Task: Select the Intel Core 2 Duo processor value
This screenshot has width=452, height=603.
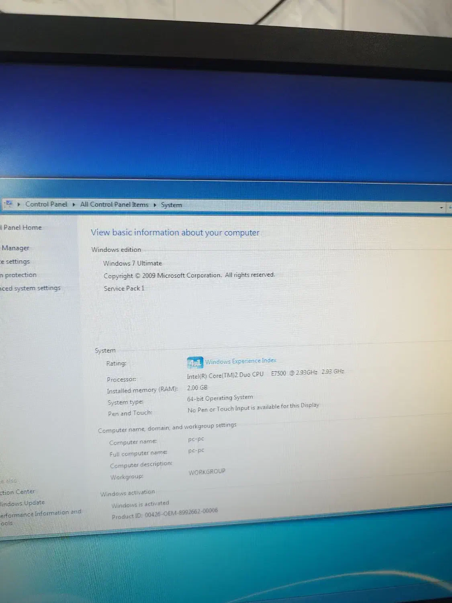Action: [x=265, y=373]
